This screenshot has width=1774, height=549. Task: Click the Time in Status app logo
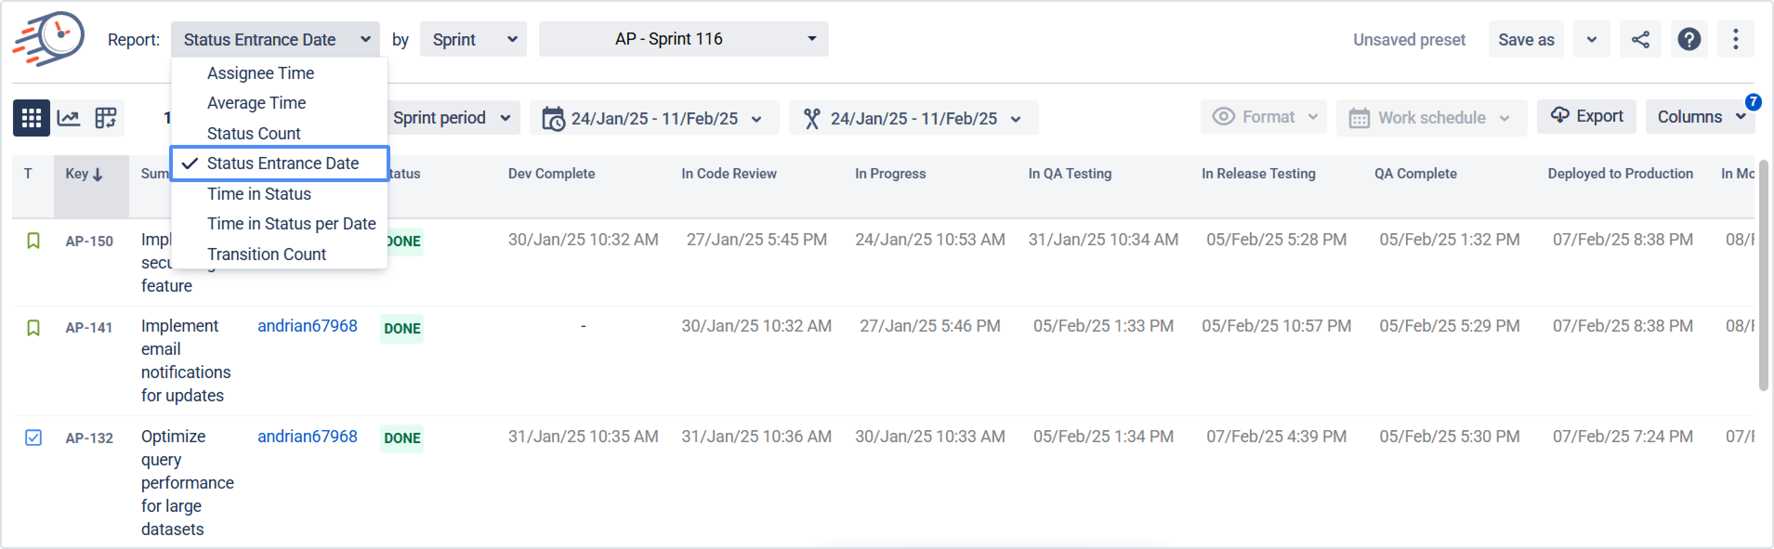49,39
